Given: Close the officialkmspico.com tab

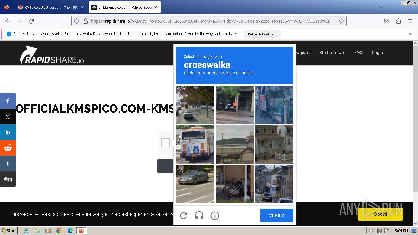Looking at the screenshot, I should pyautogui.click(x=156, y=7).
